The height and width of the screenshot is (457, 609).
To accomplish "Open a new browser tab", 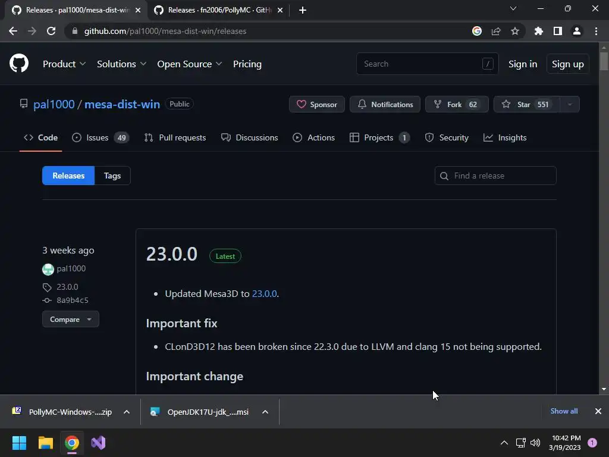I will pyautogui.click(x=303, y=10).
